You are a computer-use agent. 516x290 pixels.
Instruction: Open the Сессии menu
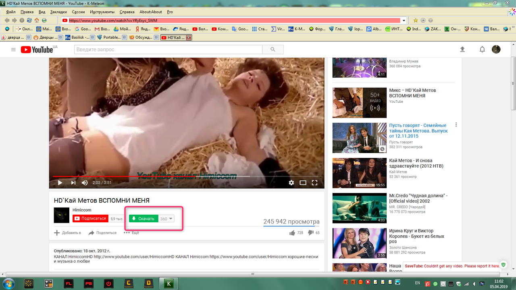click(78, 12)
